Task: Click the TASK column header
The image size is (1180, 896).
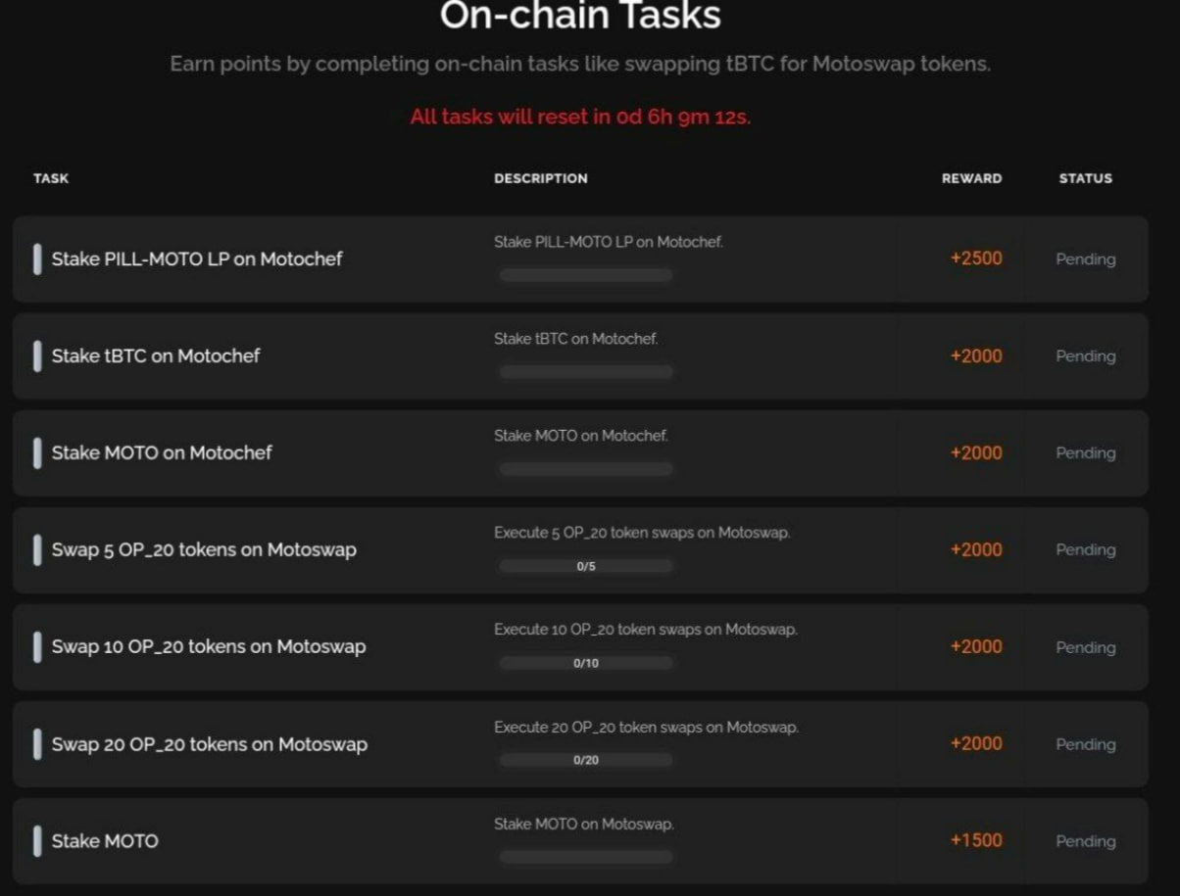Action: point(51,178)
